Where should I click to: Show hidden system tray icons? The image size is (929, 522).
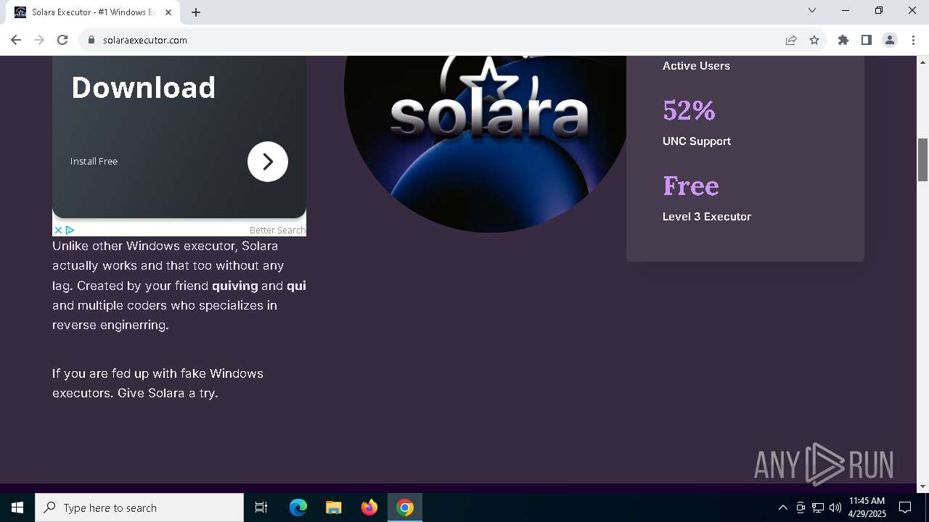[x=782, y=507]
